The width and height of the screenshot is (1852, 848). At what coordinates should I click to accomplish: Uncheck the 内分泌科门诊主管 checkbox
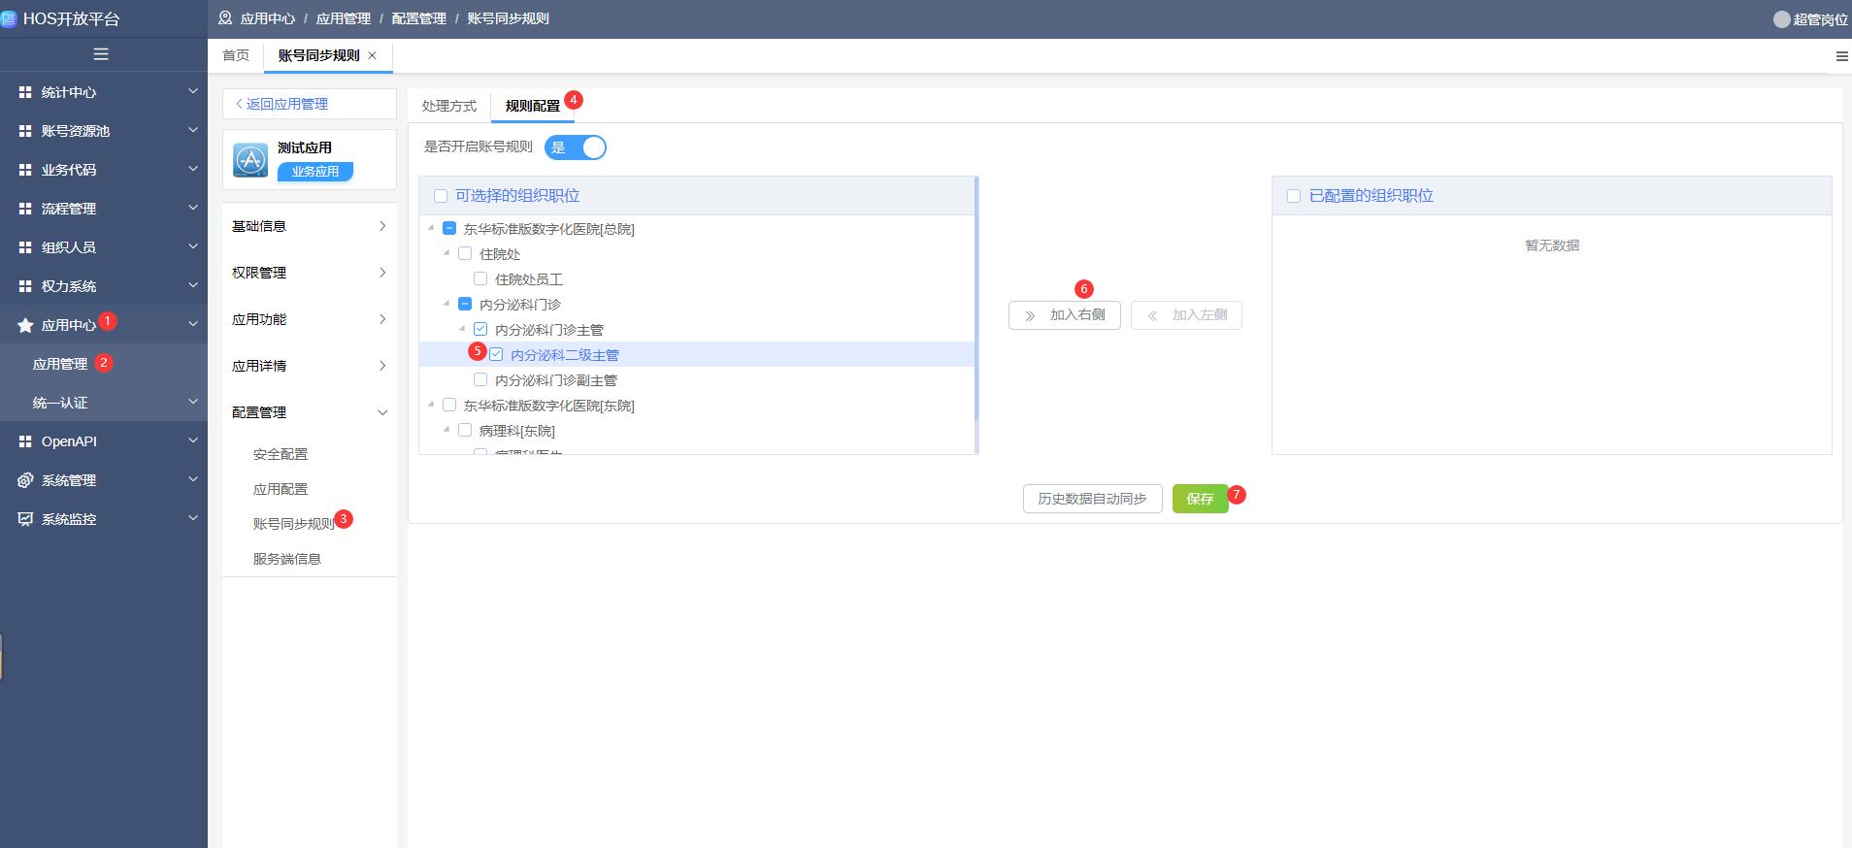pos(480,330)
